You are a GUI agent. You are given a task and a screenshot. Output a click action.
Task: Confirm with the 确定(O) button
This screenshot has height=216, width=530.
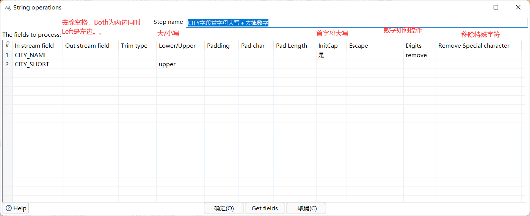tap(224, 208)
